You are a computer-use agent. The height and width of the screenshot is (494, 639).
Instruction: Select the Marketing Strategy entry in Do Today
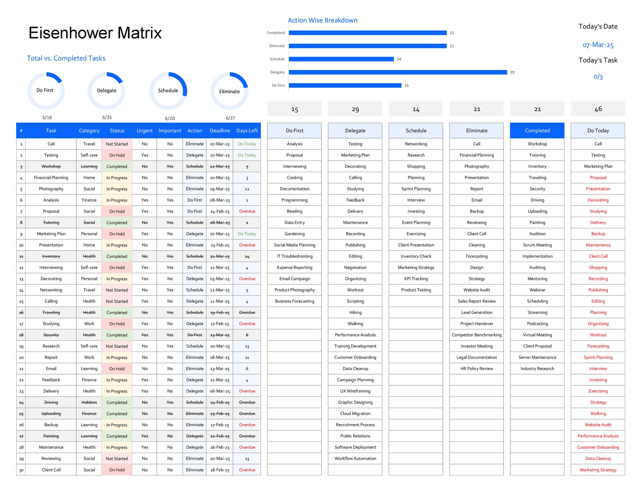[598, 470]
